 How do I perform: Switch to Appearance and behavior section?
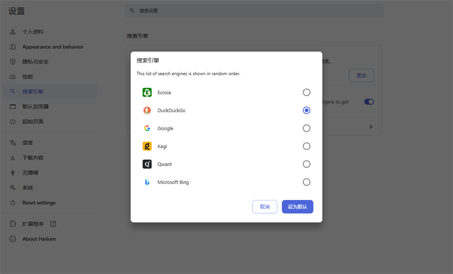click(x=53, y=47)
